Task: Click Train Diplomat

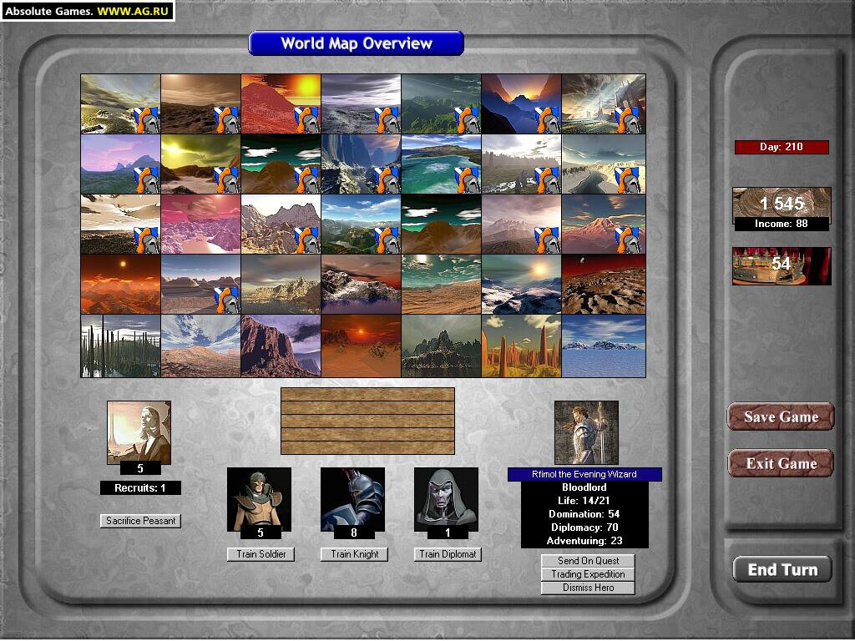Action: point(448,554)
